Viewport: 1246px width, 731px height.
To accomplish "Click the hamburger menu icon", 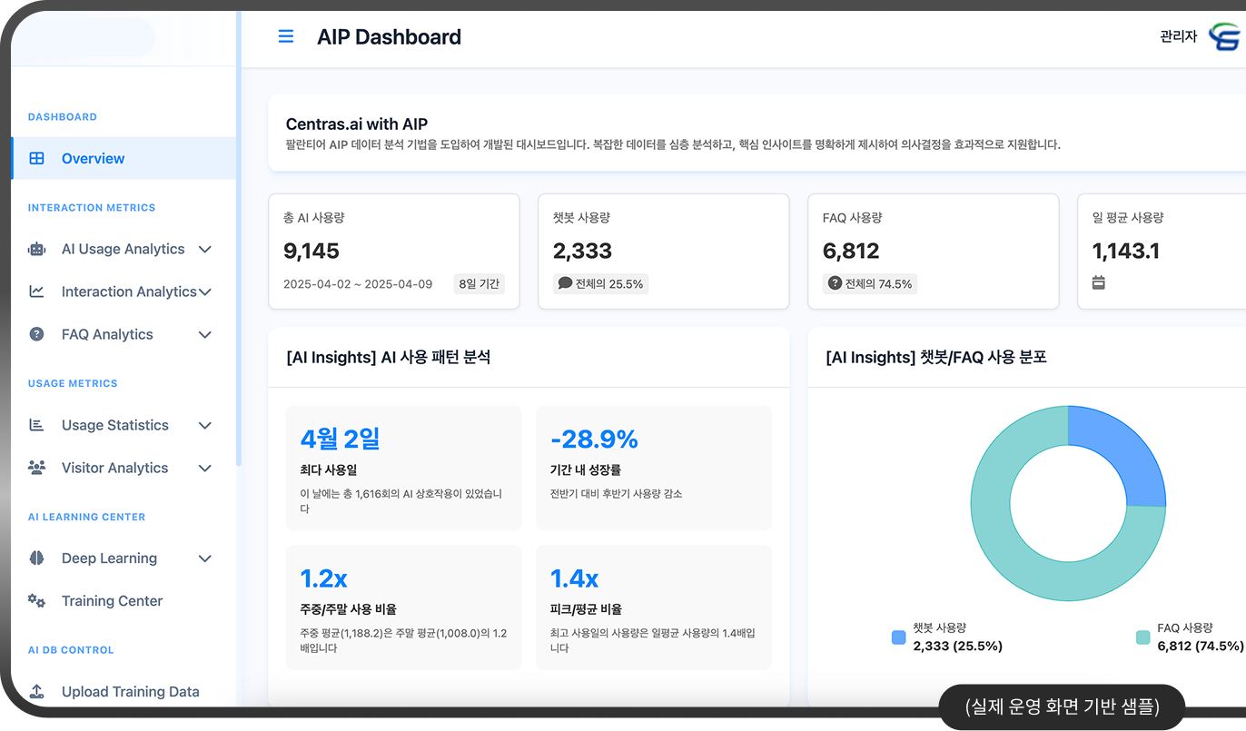I will [x=286, y=36].
